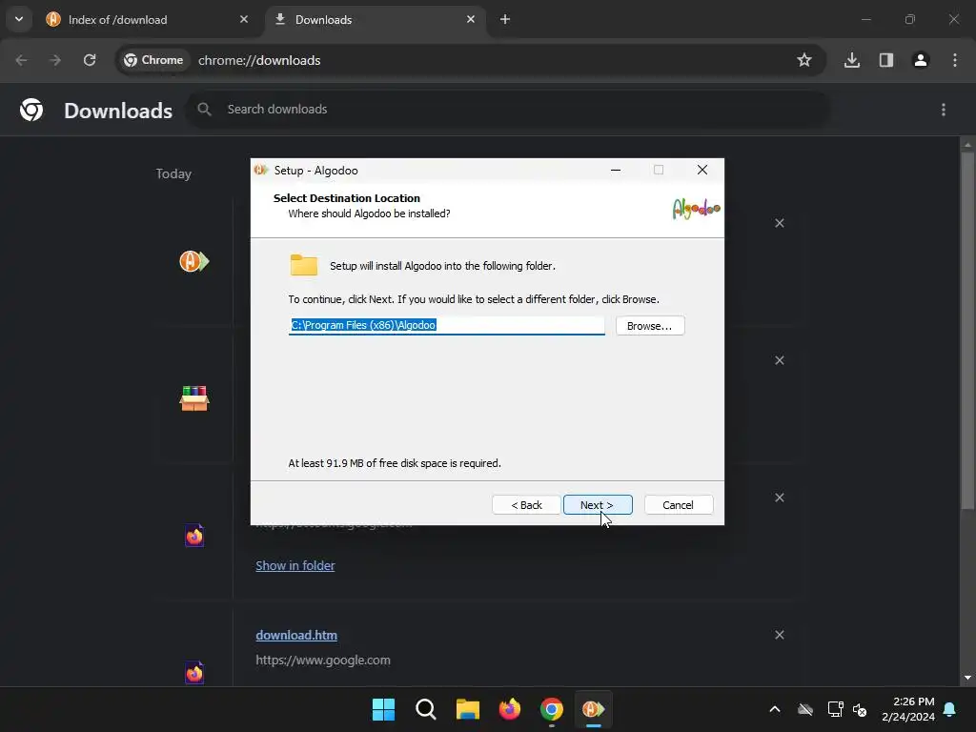Launch Firefox from the taskbar
Image resolution: width=976 pixels, height=732 pixels.
pos(510,709)
